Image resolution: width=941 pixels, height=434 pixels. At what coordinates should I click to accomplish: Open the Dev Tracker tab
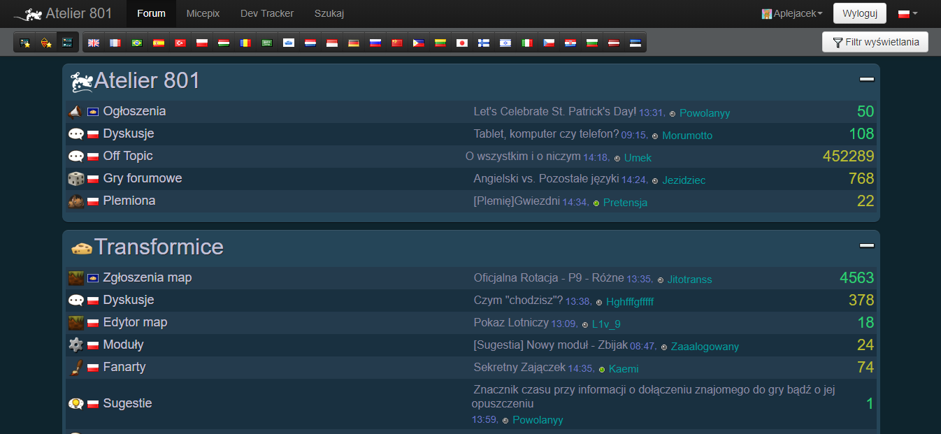(x=267, y=13)
